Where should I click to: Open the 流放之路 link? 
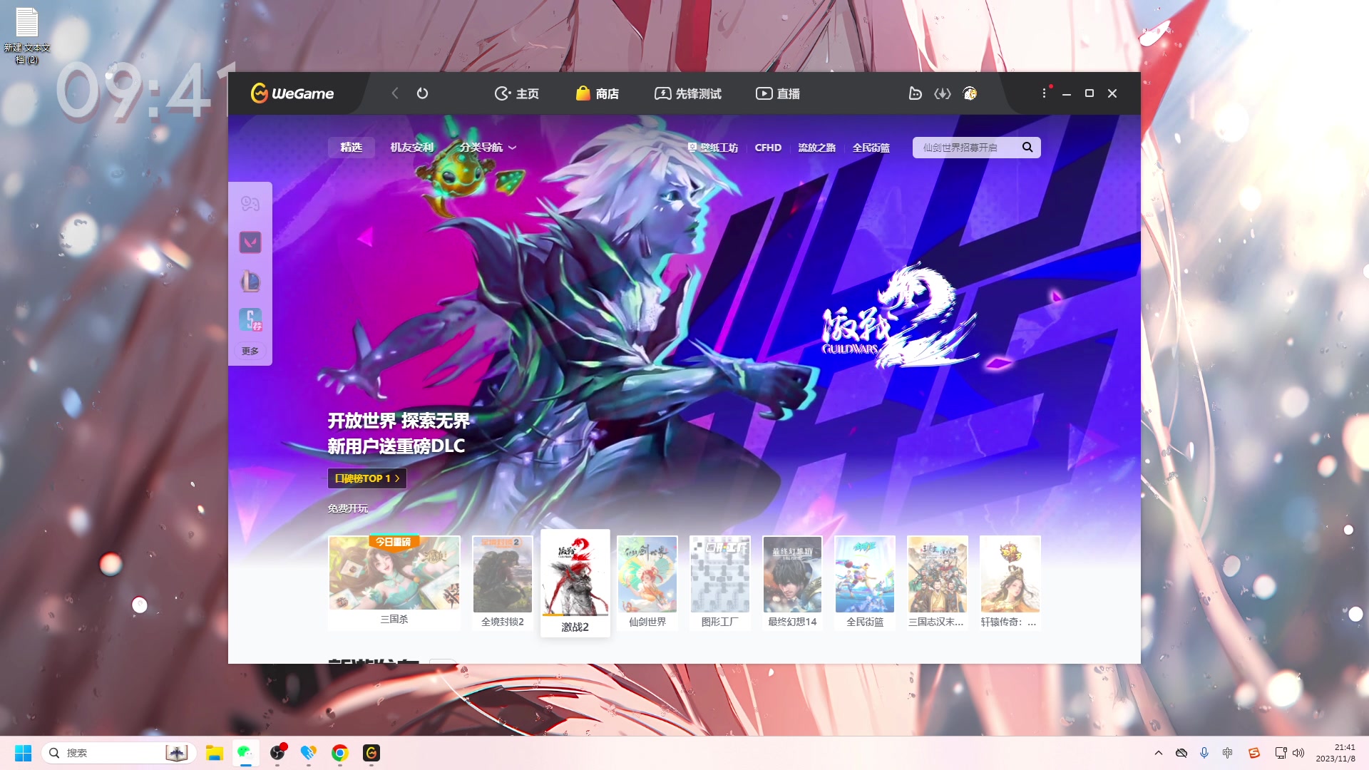tap(817, 148)
